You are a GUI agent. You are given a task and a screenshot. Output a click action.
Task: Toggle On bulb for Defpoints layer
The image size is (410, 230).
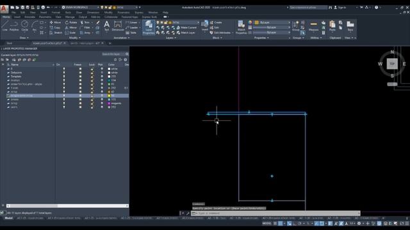pyautogui.click(x=64, y=72)
